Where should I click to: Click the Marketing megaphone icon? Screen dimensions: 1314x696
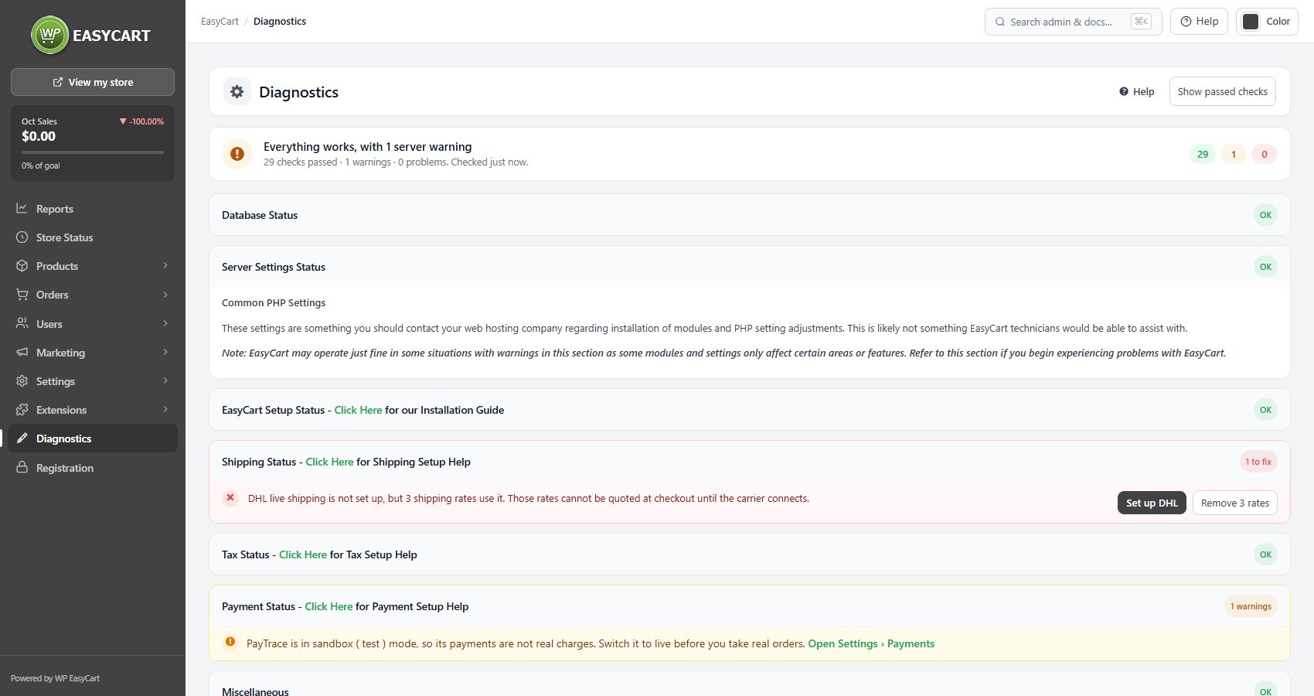22,352
